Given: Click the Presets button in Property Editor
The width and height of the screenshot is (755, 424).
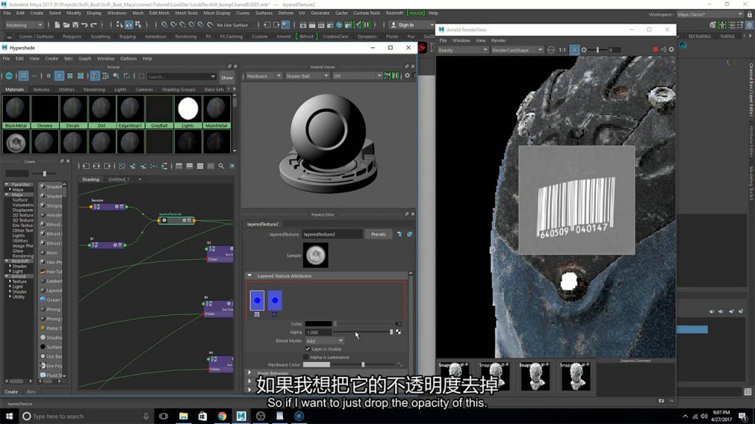Looking at the screenshot, I should pos(378,234).
